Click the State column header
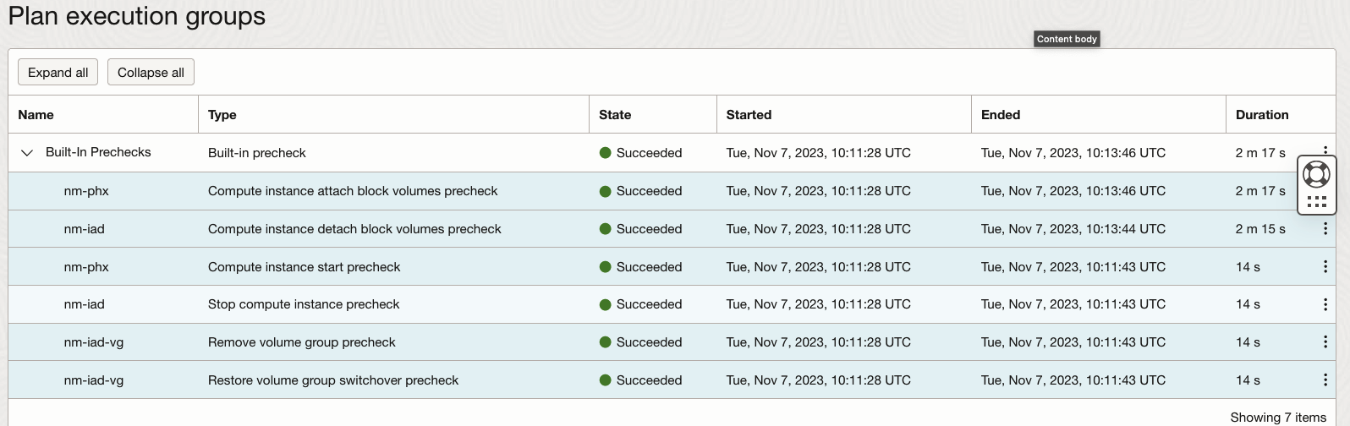This screenshot has width=1350, height=426. click(615, 115)
